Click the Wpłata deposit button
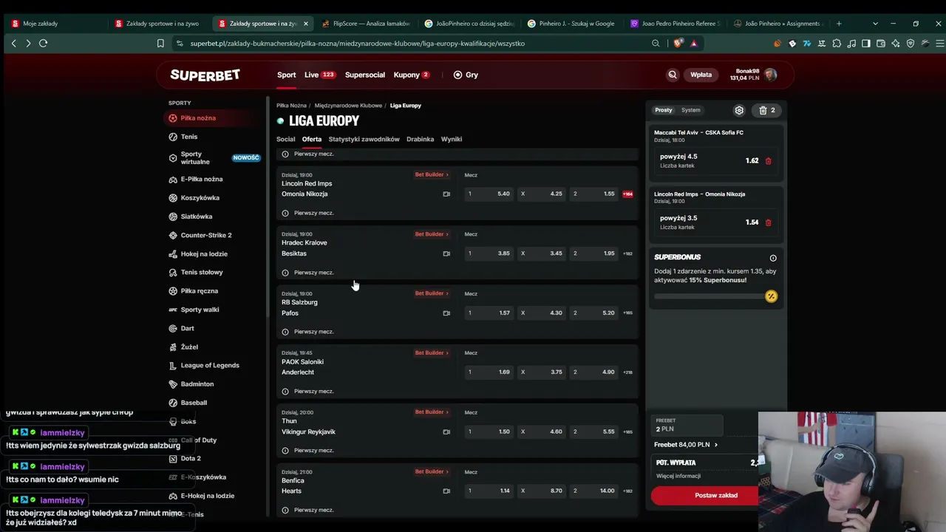The image size is (946, 532). [701, 75]
